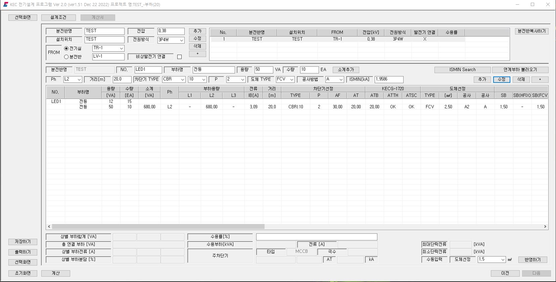556x282 pixels.
Task: Go to the top 선택화면 tab
Action: pyautogui.click(x=23, y=17)
